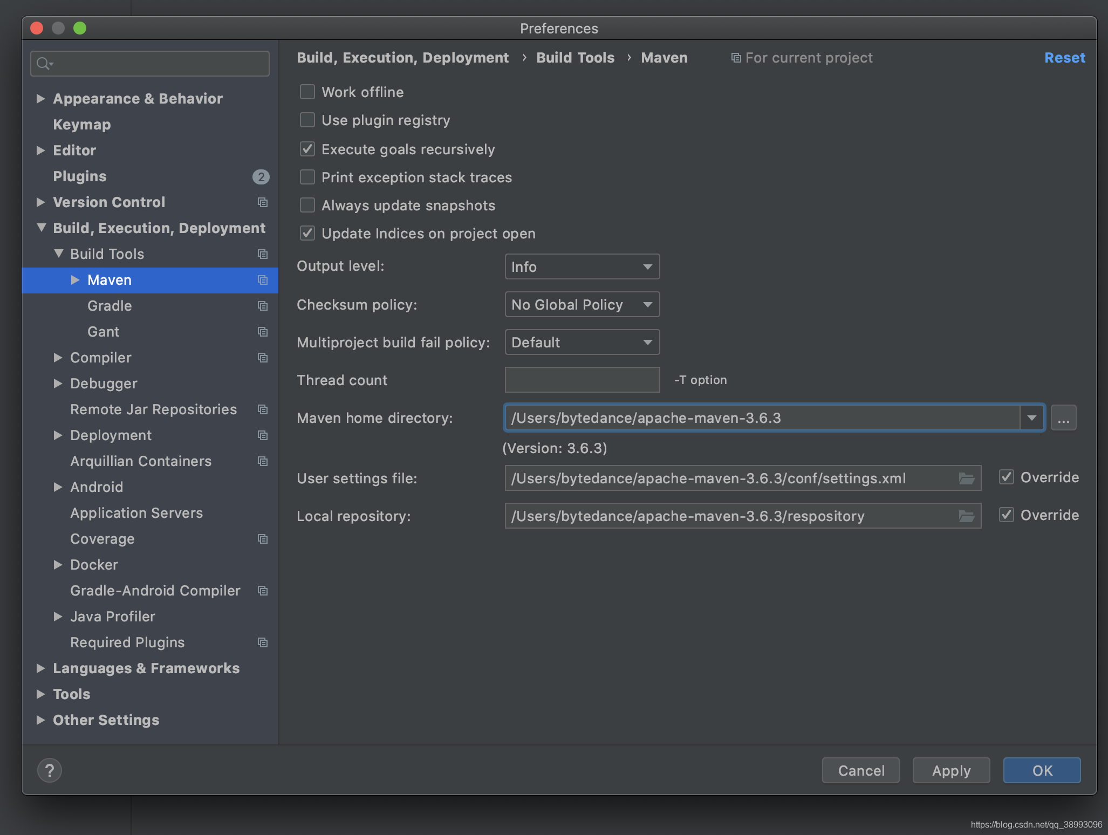The width and height of the screenshot is (1108, 835).
Task: Toggle Override for Local repository
Action: pyautogui.click(x=1007, y=515)
